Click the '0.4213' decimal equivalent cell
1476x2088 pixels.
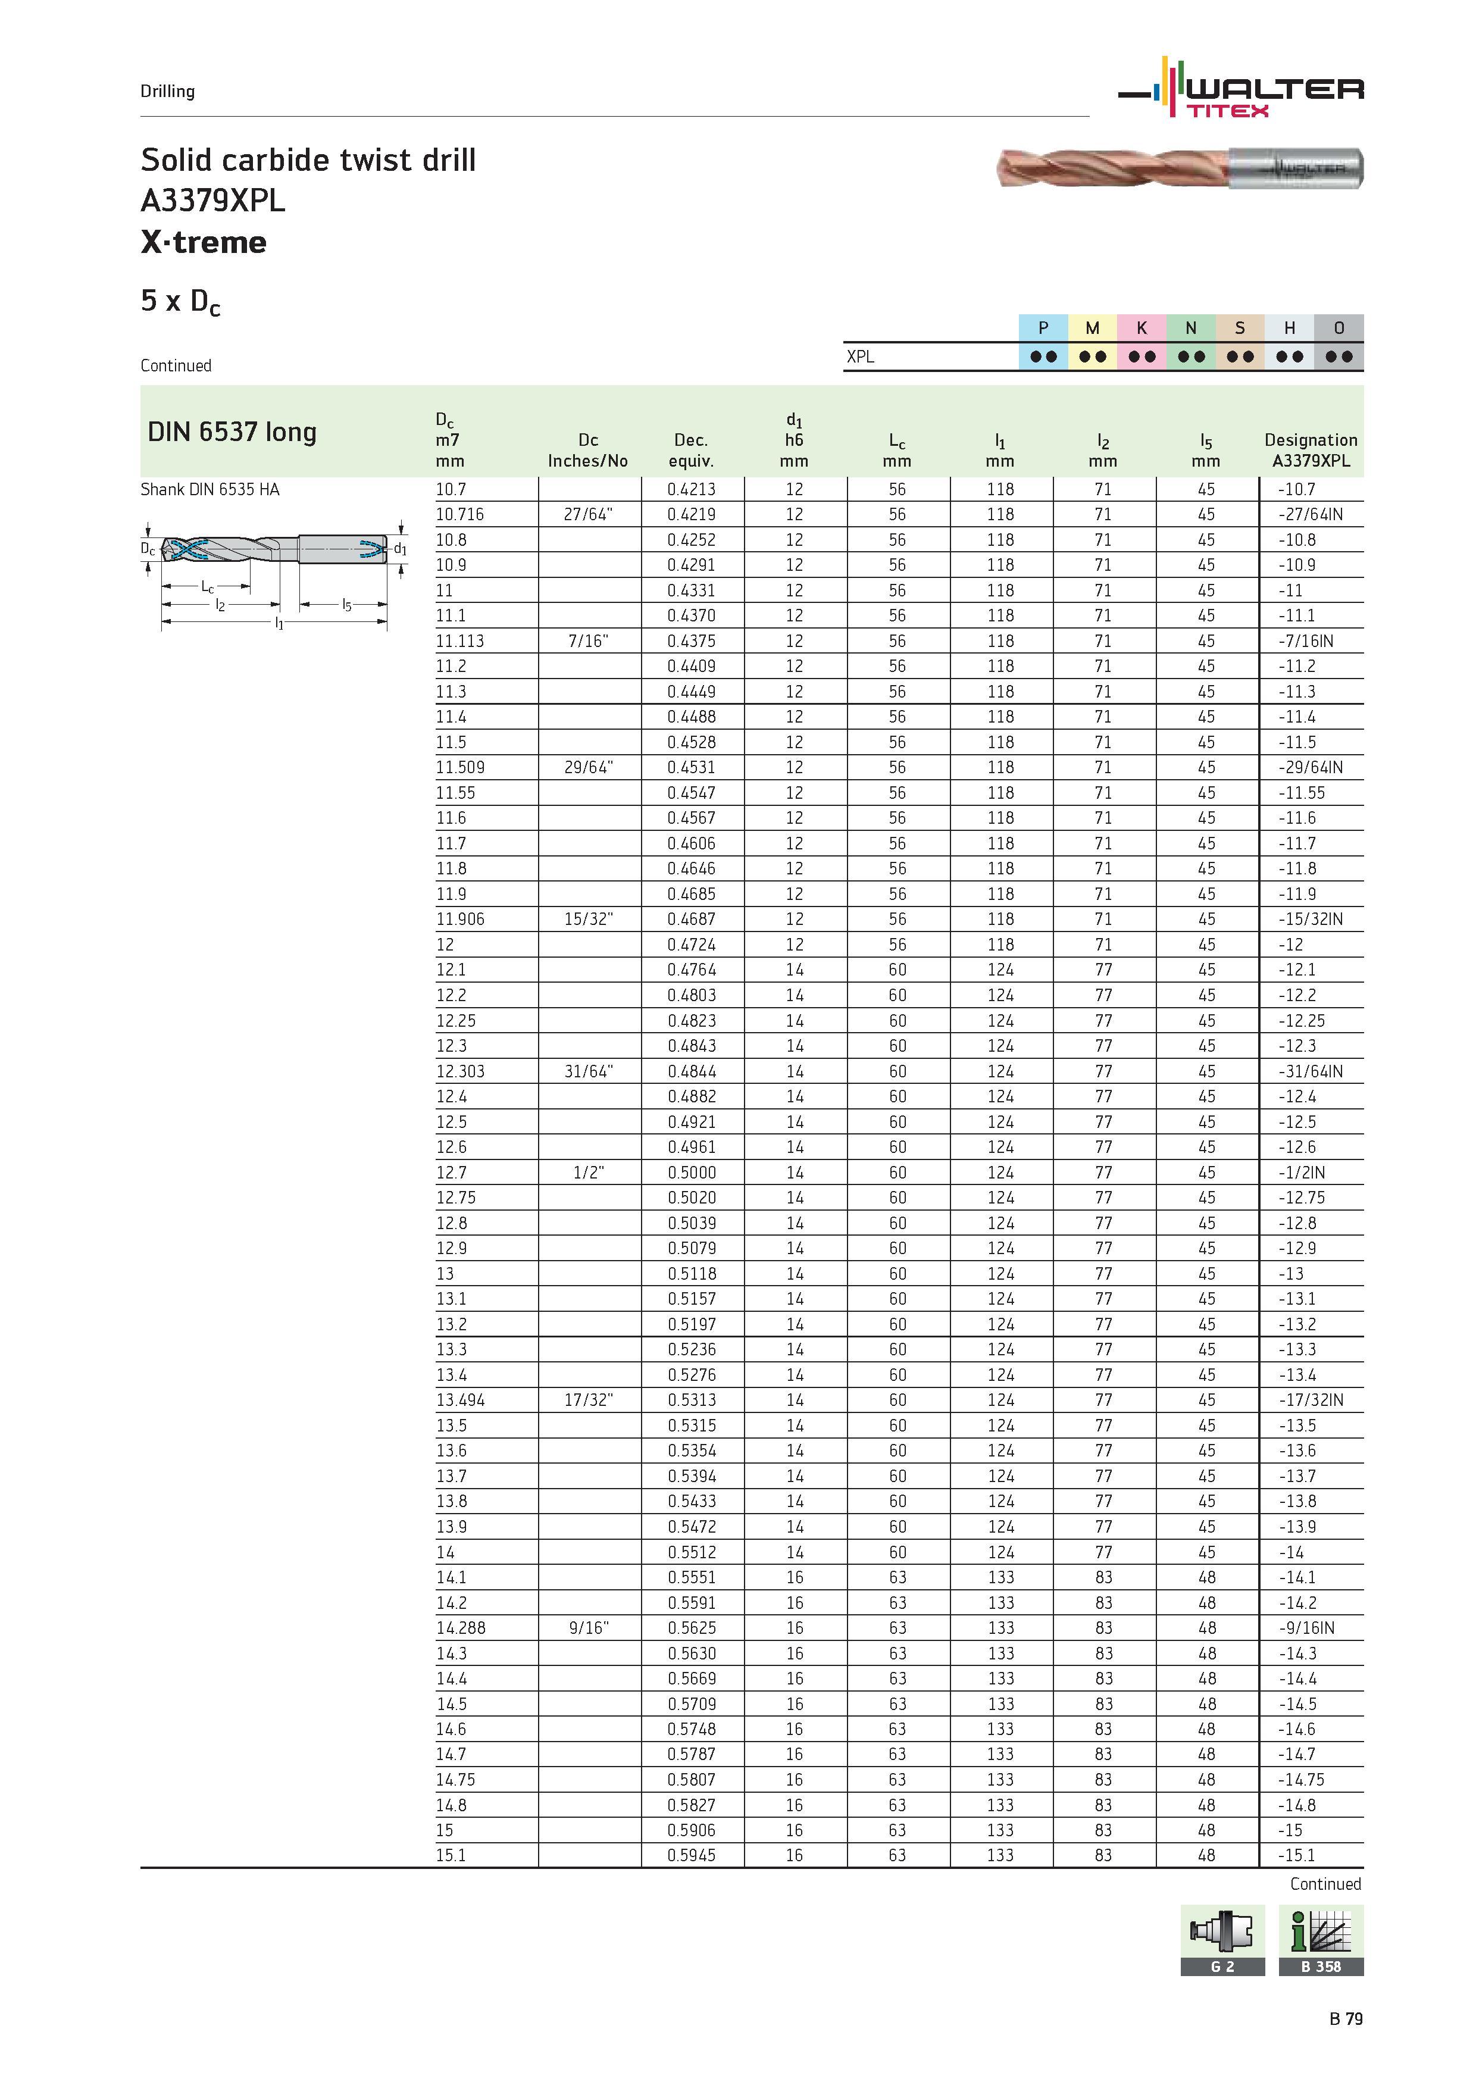691,489
